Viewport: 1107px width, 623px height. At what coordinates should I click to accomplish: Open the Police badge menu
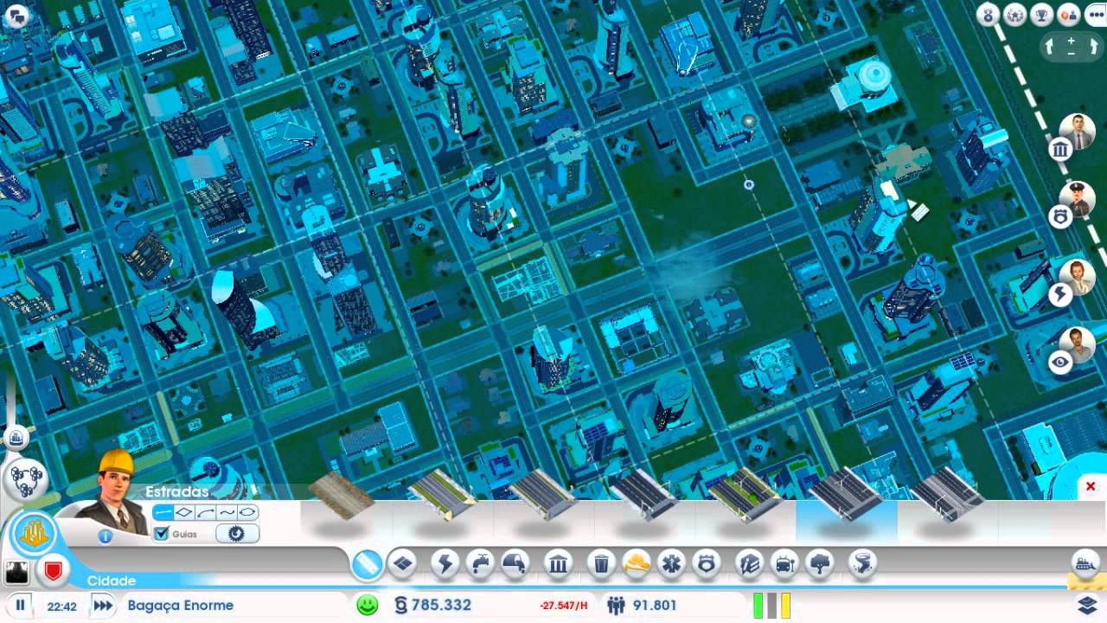coord(707,564)
